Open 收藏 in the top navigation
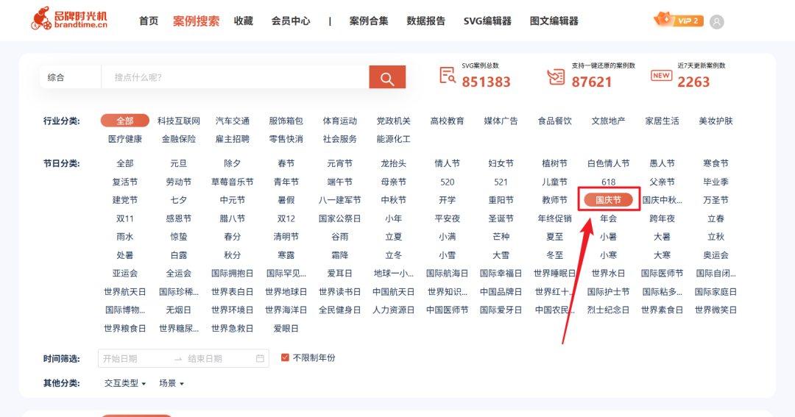This screenshot has height=417, width=795. click(x=244, y=21)
